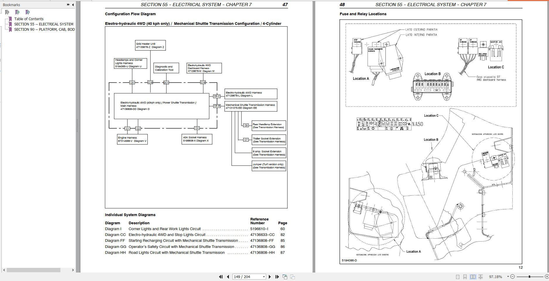Click the zoom out minus icon
The width and height of the screenshot is (549, 281).
pos(513,276)
